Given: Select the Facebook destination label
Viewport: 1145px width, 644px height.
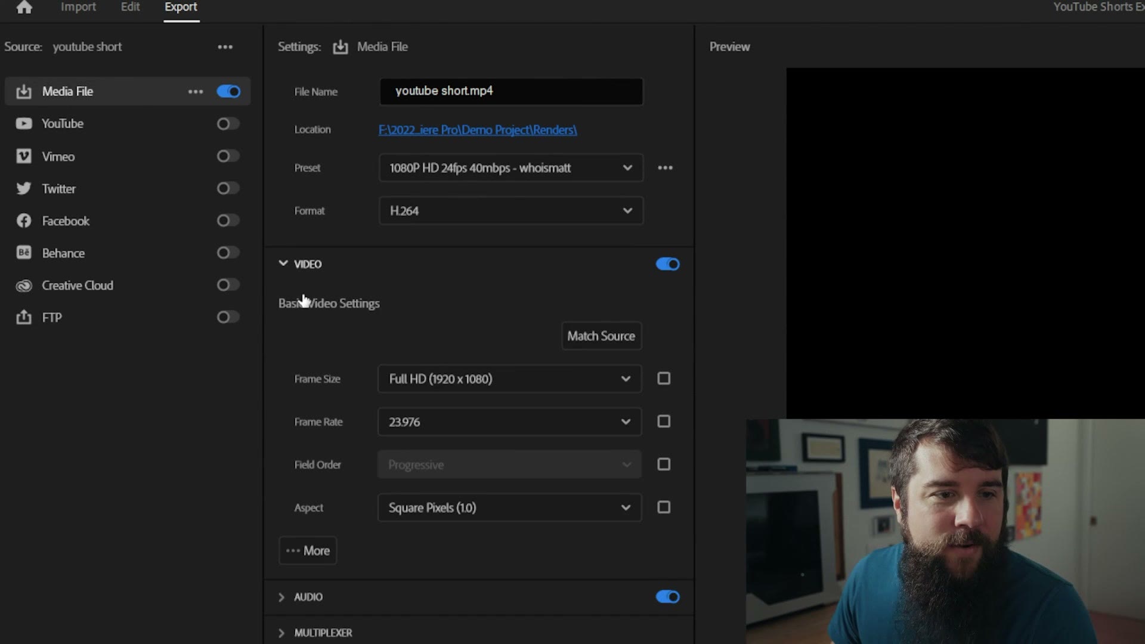Looking at the screenshot, I should 66,221.
